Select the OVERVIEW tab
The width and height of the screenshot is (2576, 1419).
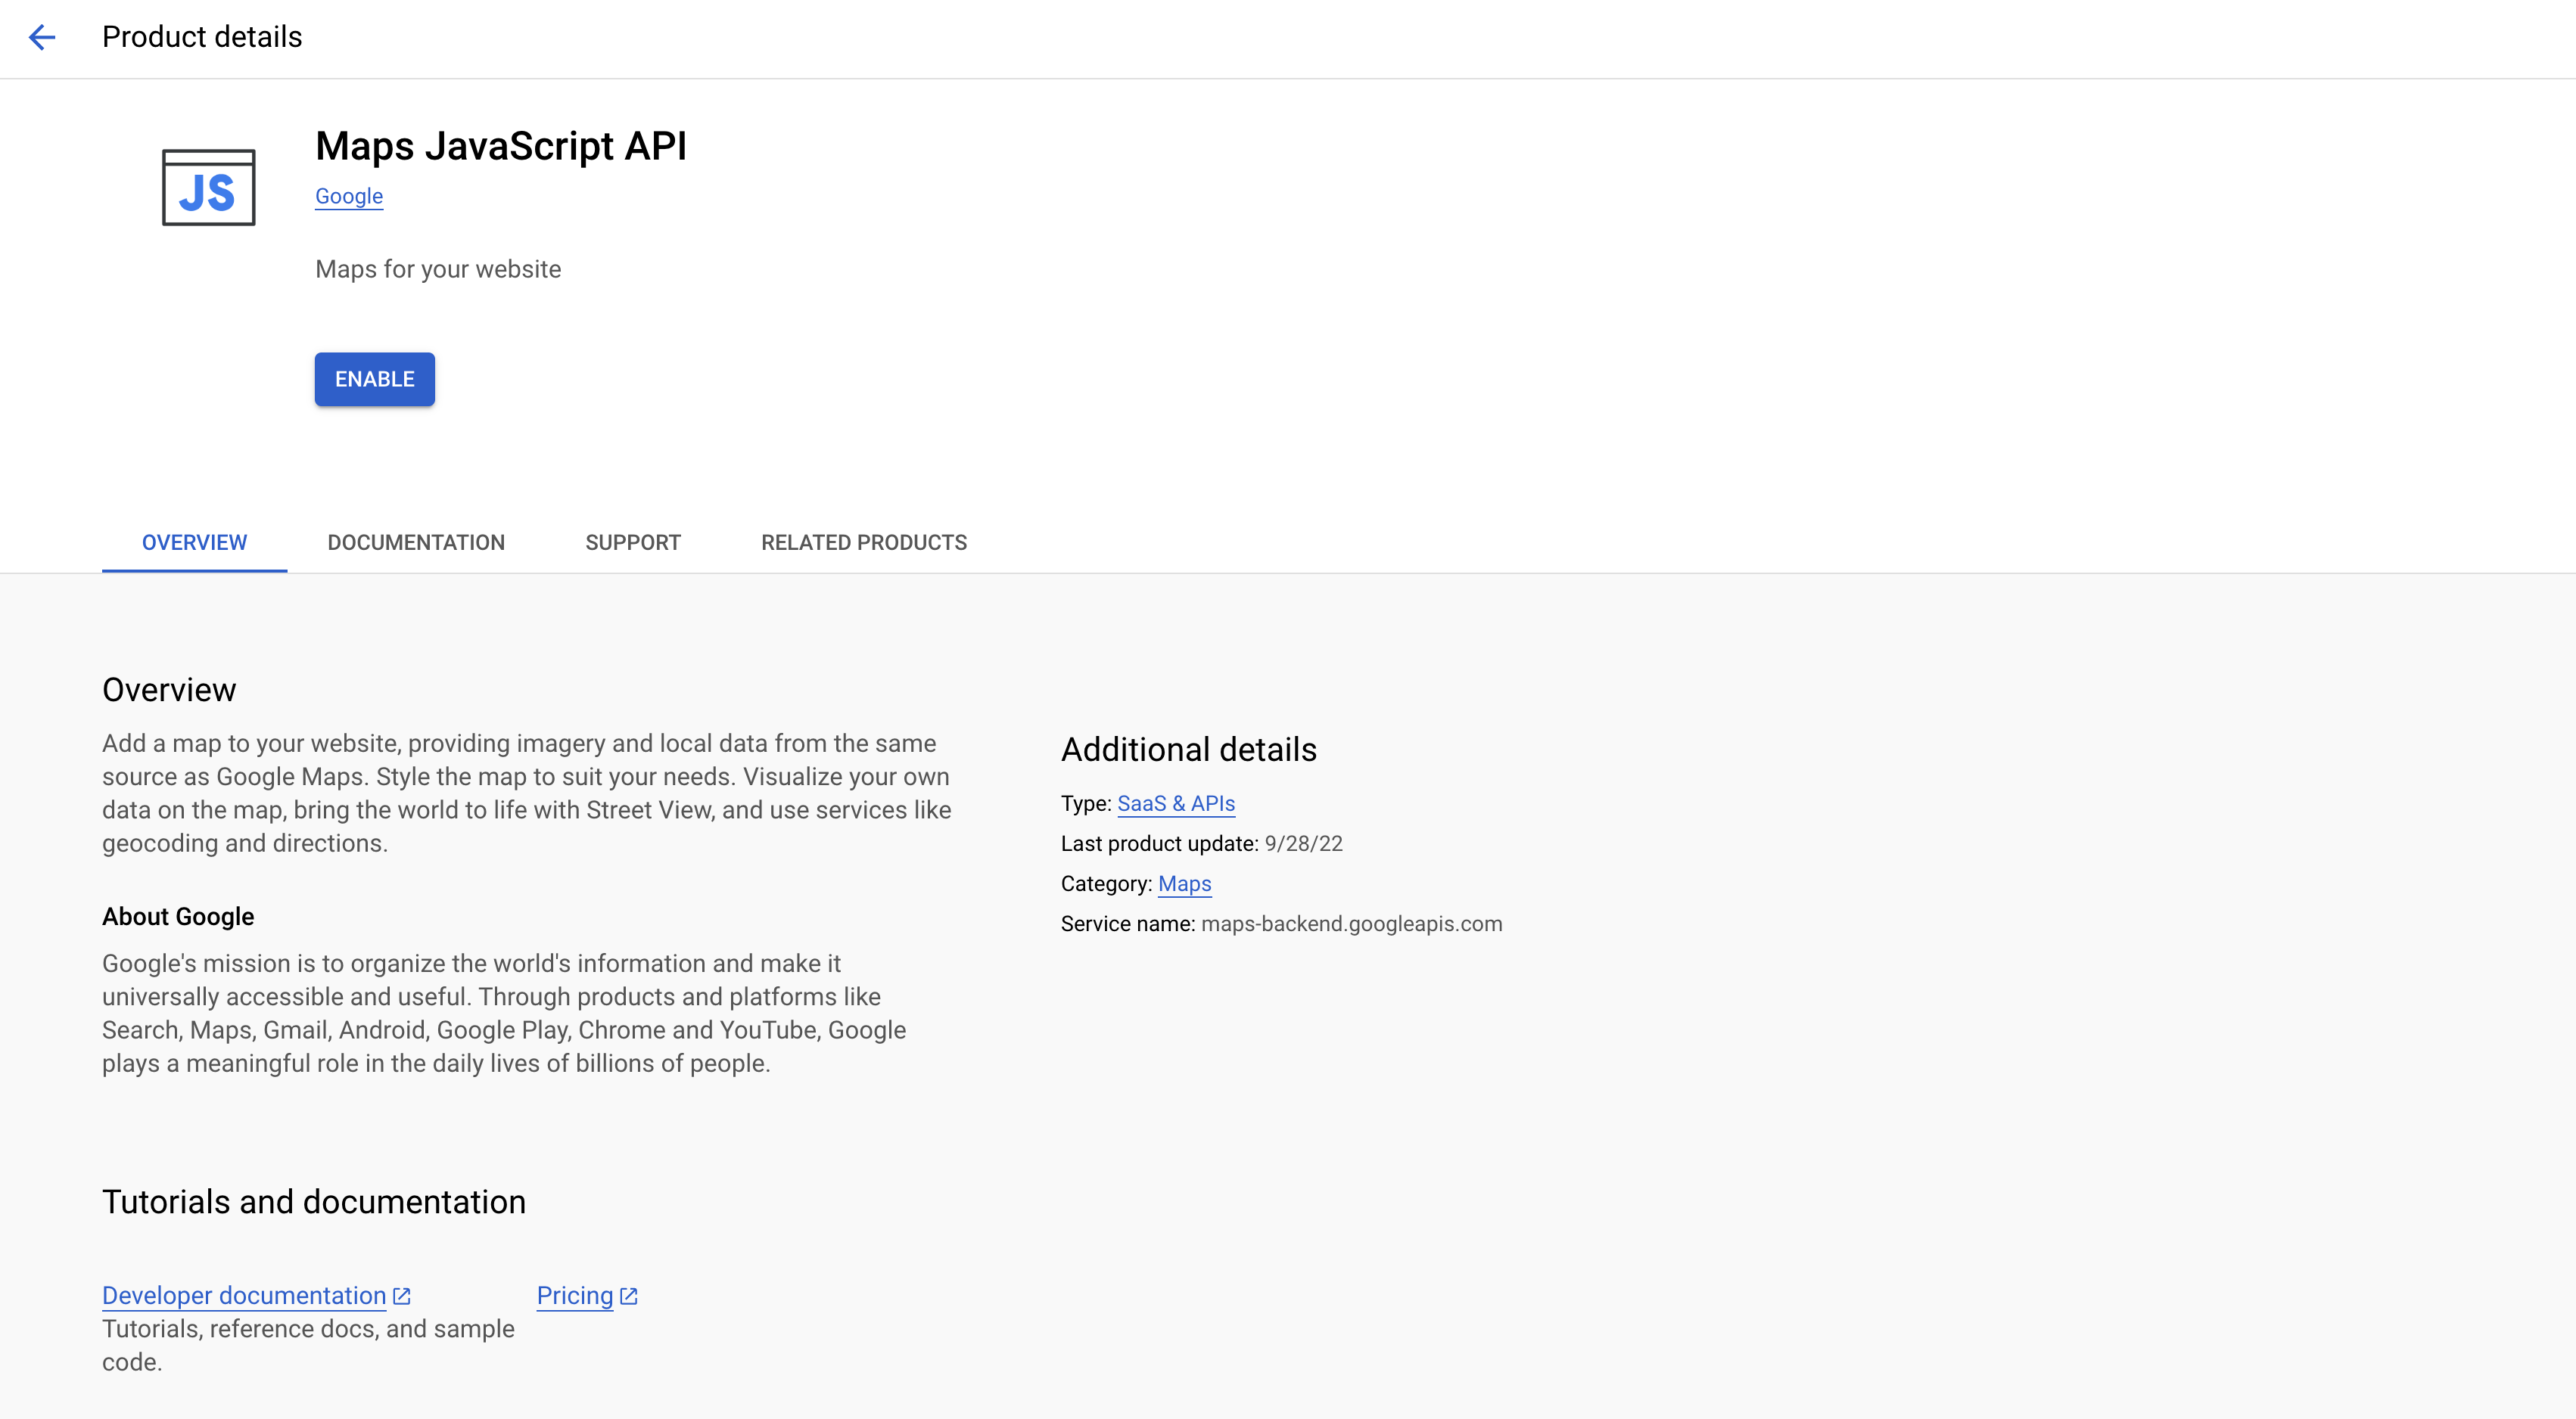tap(194, 542)
